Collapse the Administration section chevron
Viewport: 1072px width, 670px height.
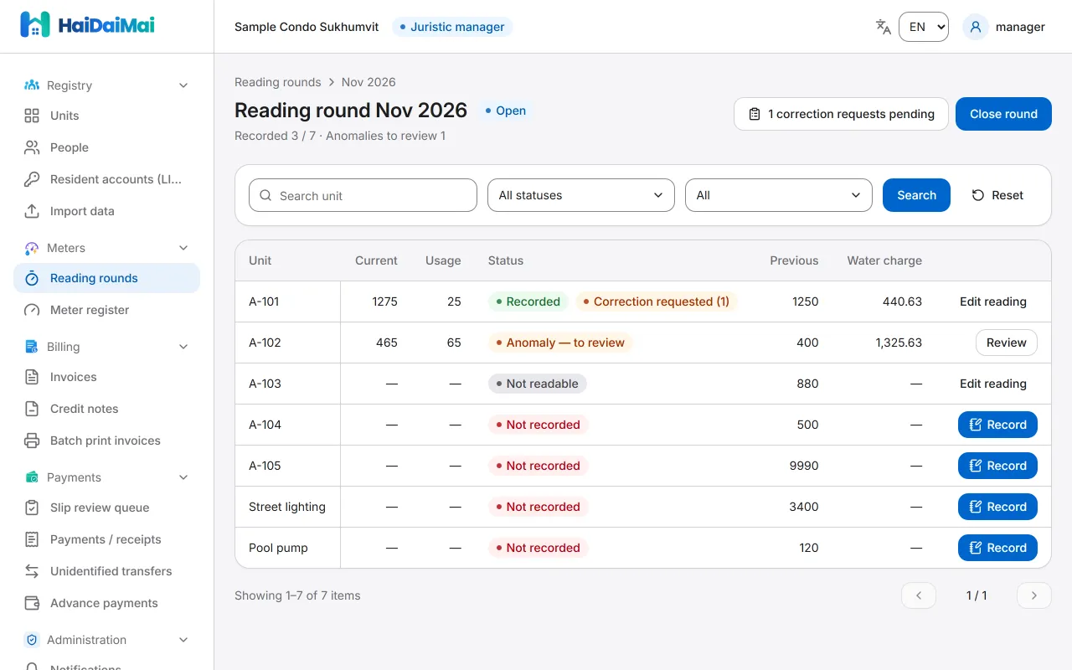184,640
